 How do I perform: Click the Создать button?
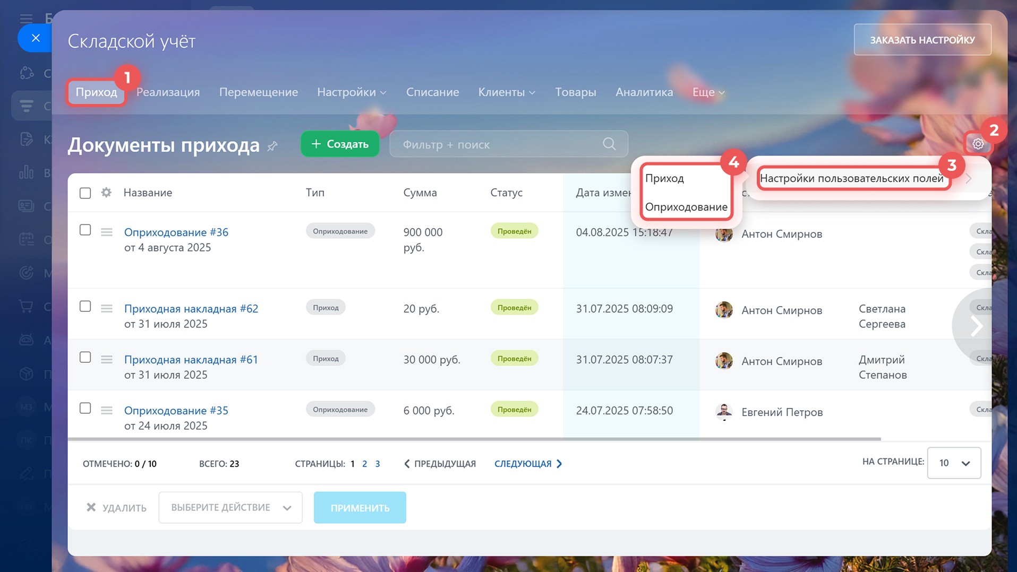[340, 144]
